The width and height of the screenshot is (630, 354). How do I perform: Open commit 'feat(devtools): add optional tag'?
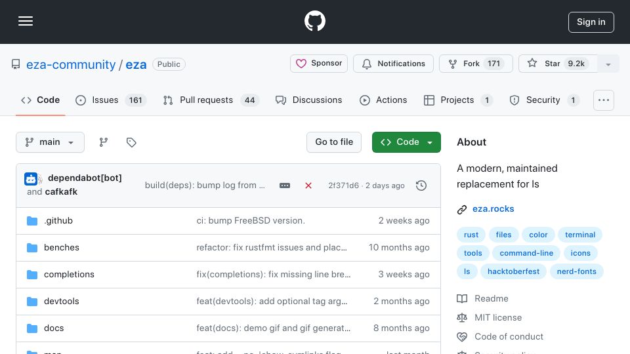pos(272,301)
